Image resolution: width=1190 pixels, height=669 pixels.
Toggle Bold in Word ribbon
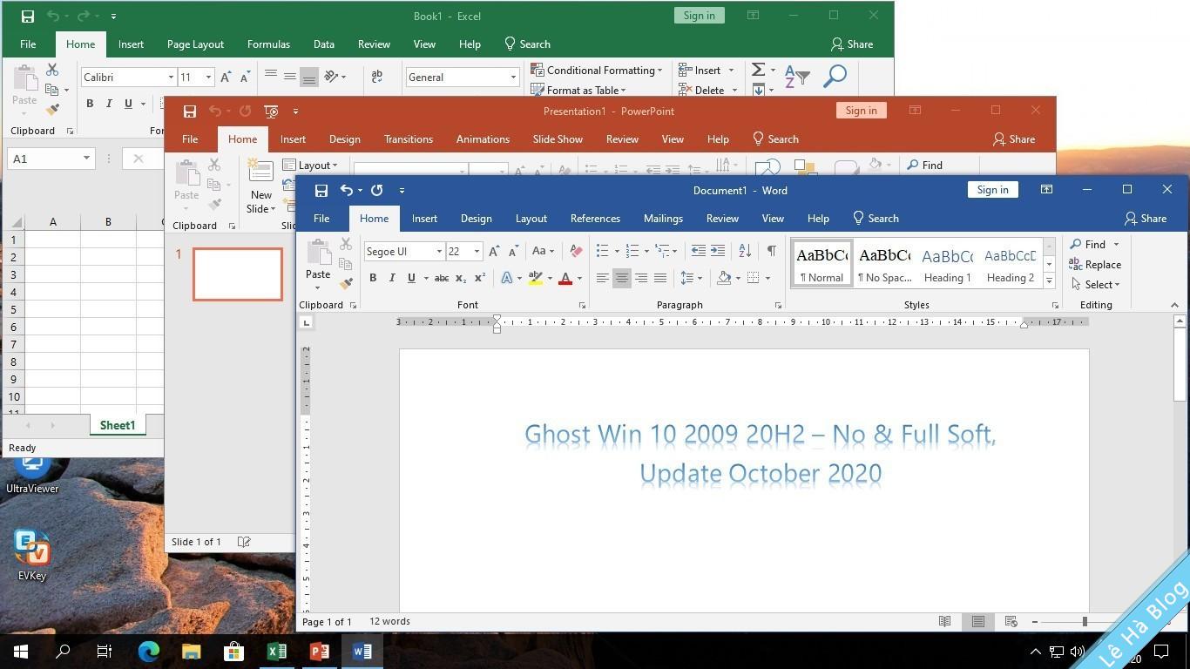click(373, 278)
